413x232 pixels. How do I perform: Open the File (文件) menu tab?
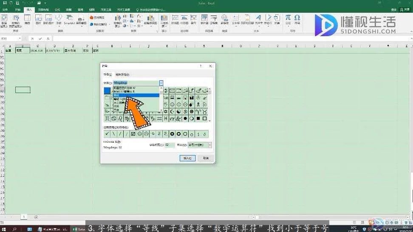[x=6, y=9]
